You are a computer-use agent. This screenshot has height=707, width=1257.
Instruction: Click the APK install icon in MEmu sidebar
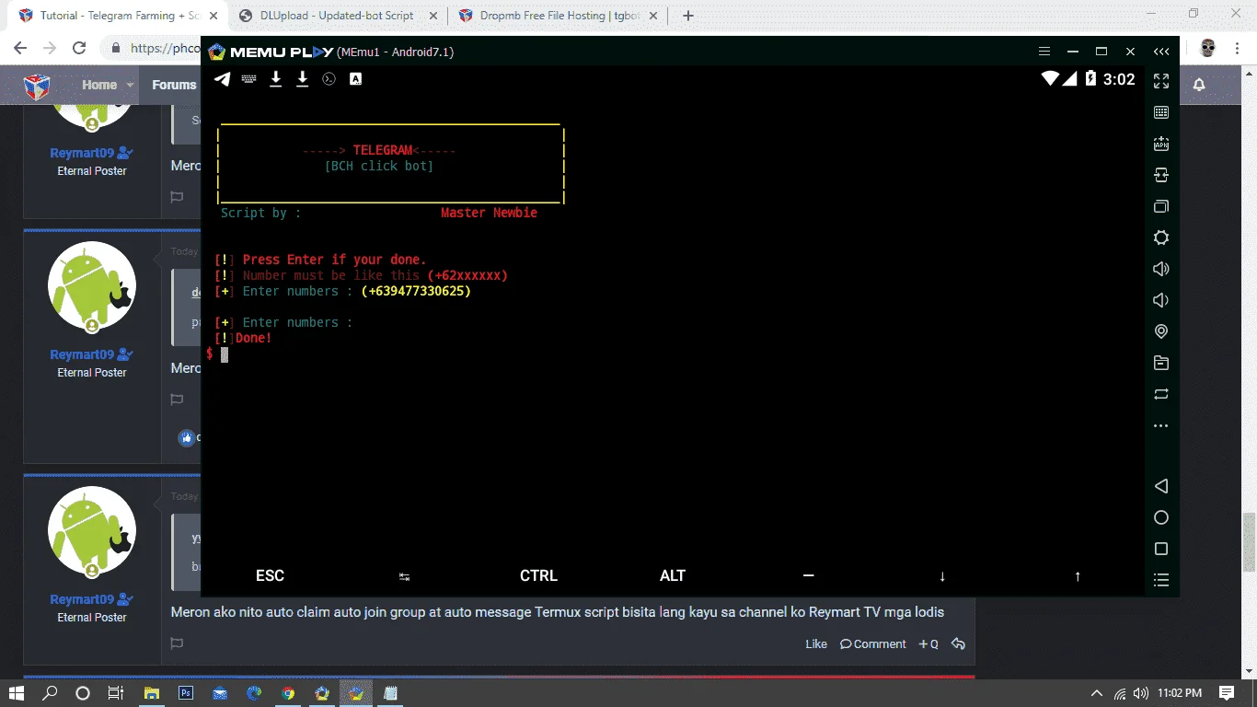1161,144
